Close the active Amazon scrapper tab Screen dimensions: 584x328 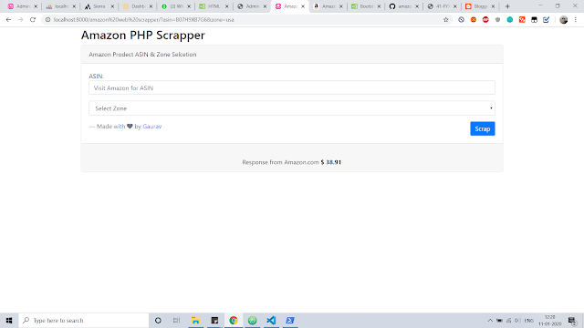coord(303,6)
